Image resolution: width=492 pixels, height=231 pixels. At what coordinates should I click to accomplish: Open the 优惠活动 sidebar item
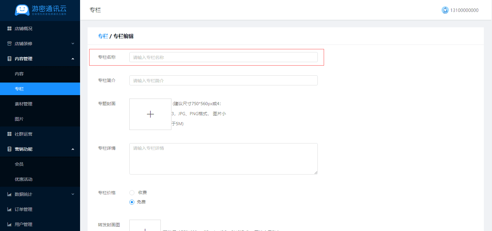point(24,179)
